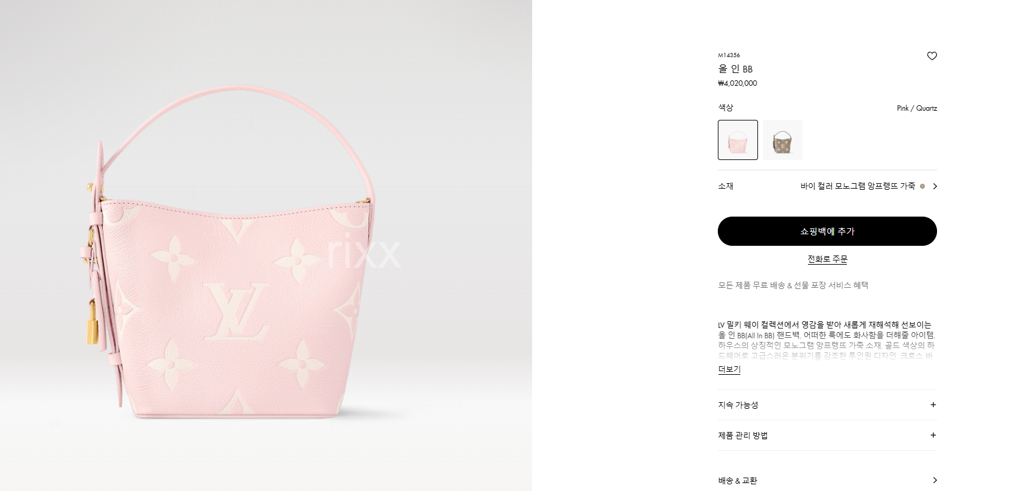The image size is (1018, 491).
Task: Open the 배송 & 교환 section
Action: 827,480
